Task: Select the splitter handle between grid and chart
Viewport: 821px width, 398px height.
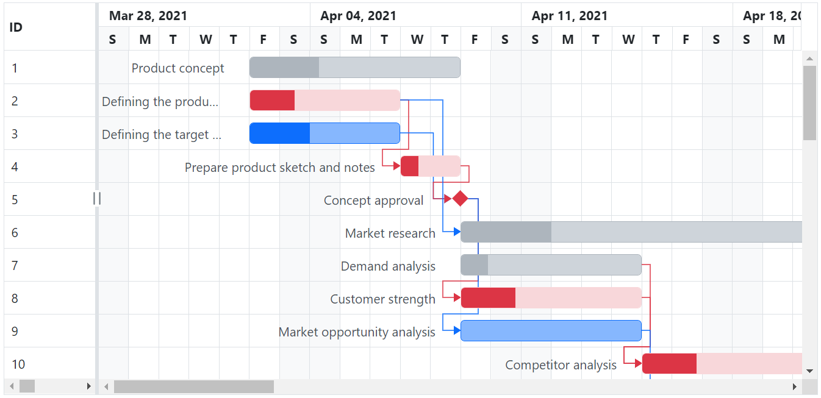Action: tap(96, 198)
